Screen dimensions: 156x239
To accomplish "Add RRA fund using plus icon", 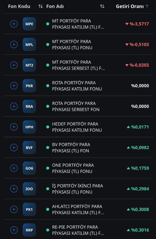I will (x=14, y=106).
